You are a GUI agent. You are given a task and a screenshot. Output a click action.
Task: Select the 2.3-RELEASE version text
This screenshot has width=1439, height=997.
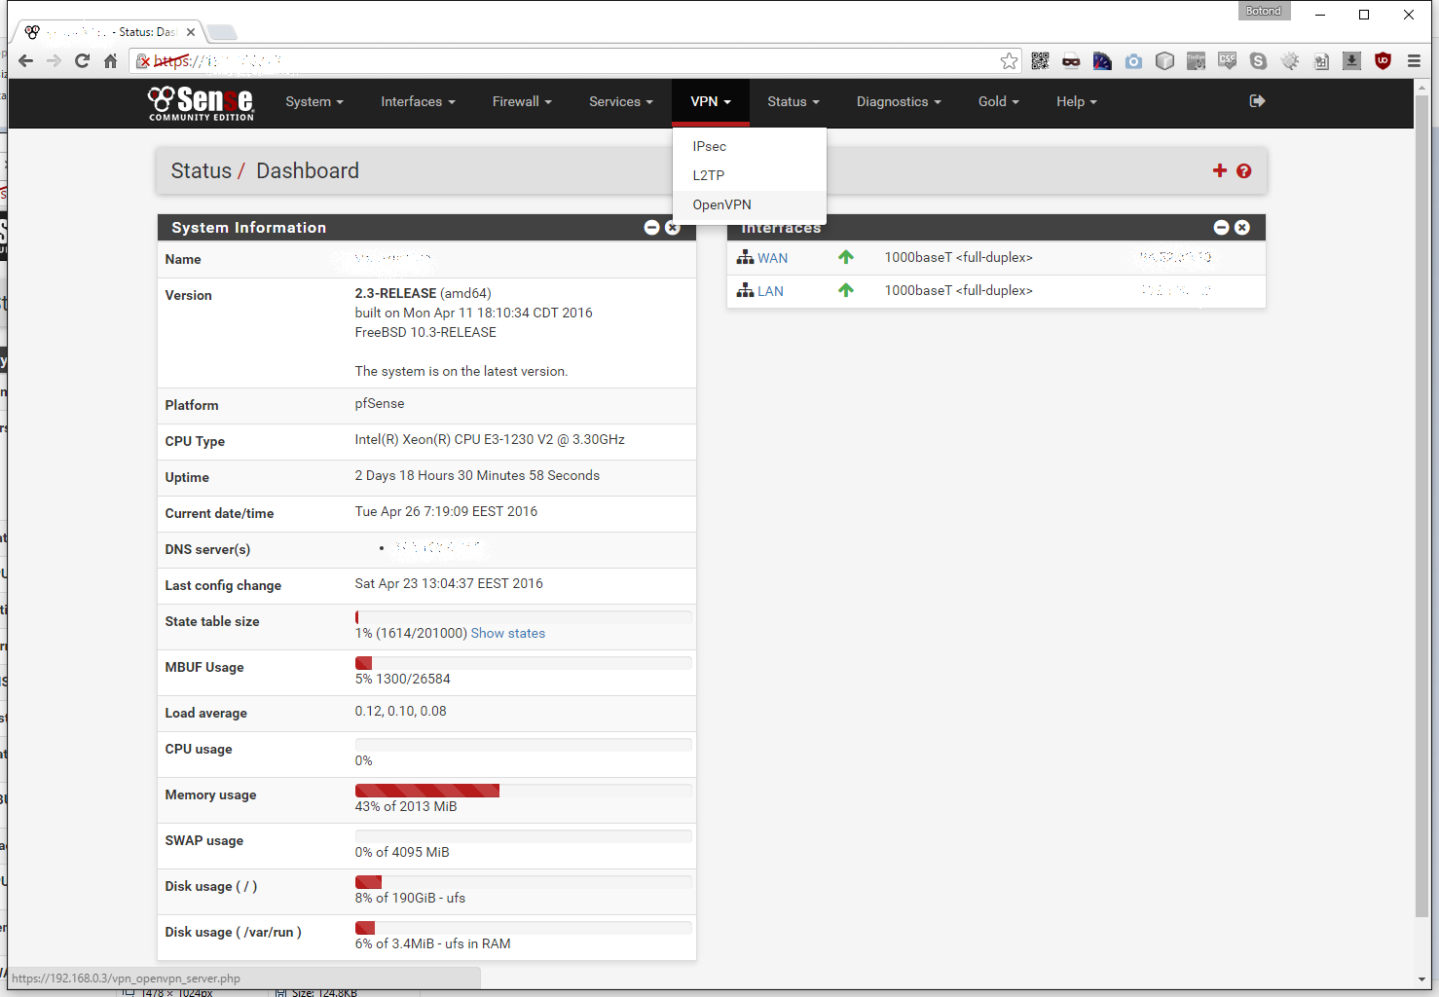tap(395, 293)
